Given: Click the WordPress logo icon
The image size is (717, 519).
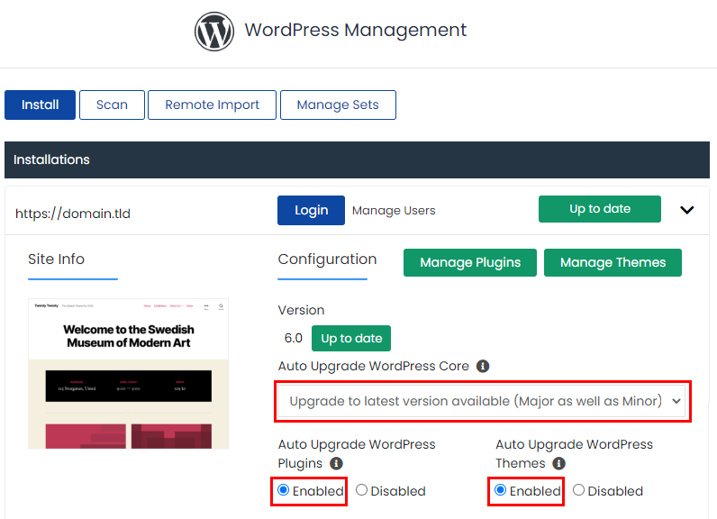Looking at the screenshot, I should [214, 32].
